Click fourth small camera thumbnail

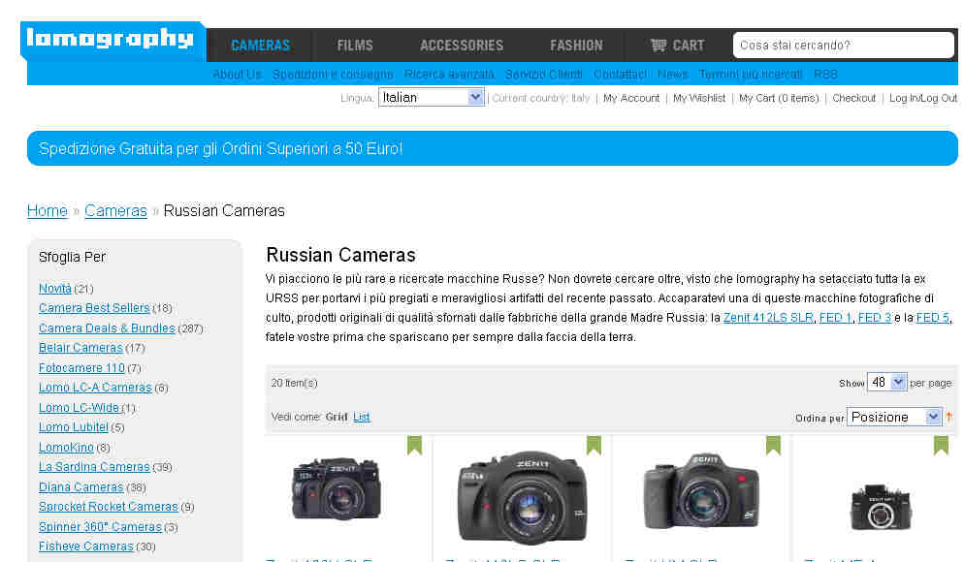point(880,508)
